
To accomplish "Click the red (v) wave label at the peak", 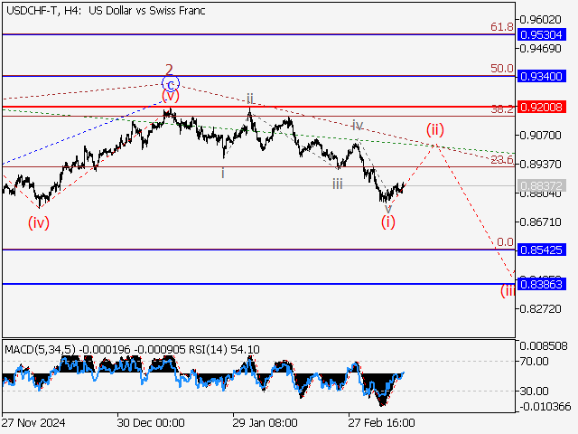I will 170,95.
